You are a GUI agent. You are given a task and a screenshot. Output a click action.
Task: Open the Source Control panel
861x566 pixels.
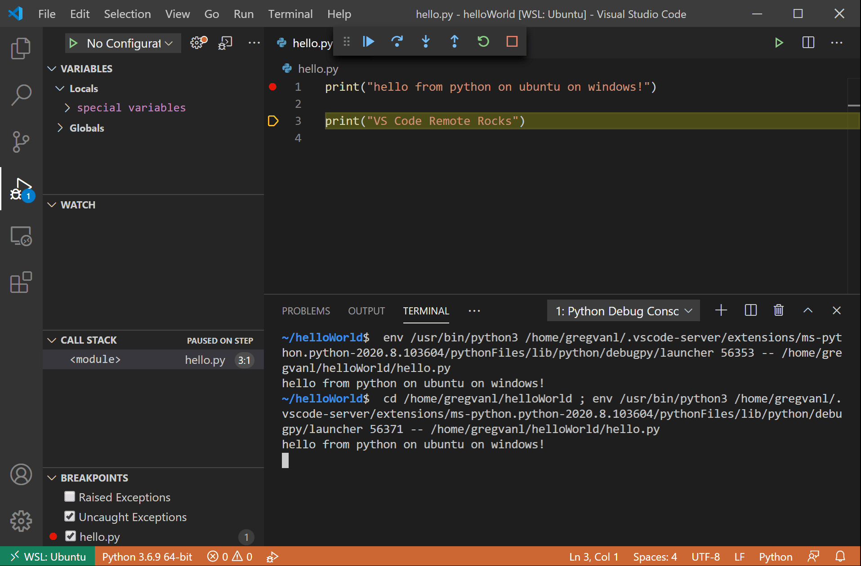(20, 142)
